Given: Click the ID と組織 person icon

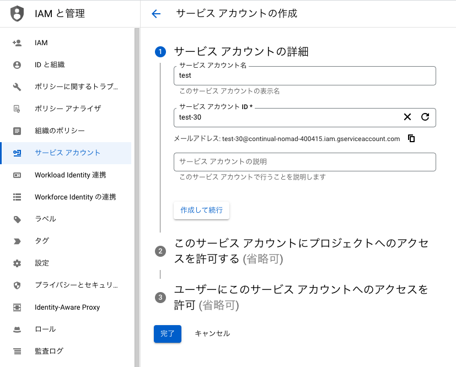Looking at the screenshot, I should pyautogui.click(x=17, y=65).
